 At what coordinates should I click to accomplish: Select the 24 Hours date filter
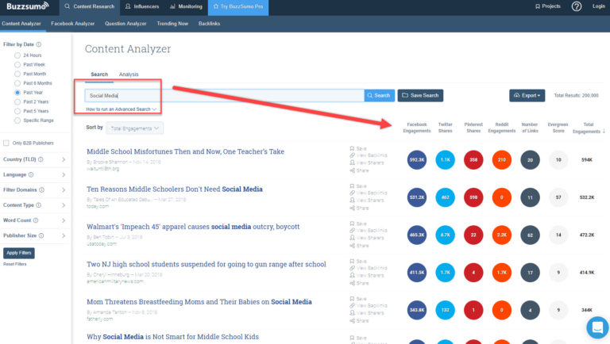tap(17, 55)
